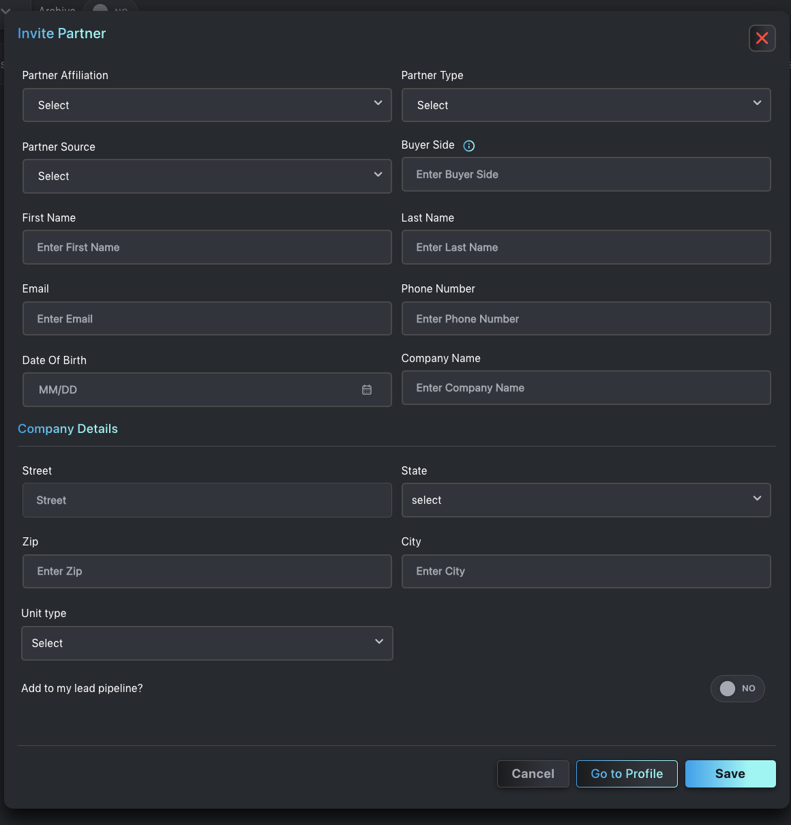Screen dimensions: 791x825
Task: Click the Partner Affiliation label
Action: coord(65,76)
